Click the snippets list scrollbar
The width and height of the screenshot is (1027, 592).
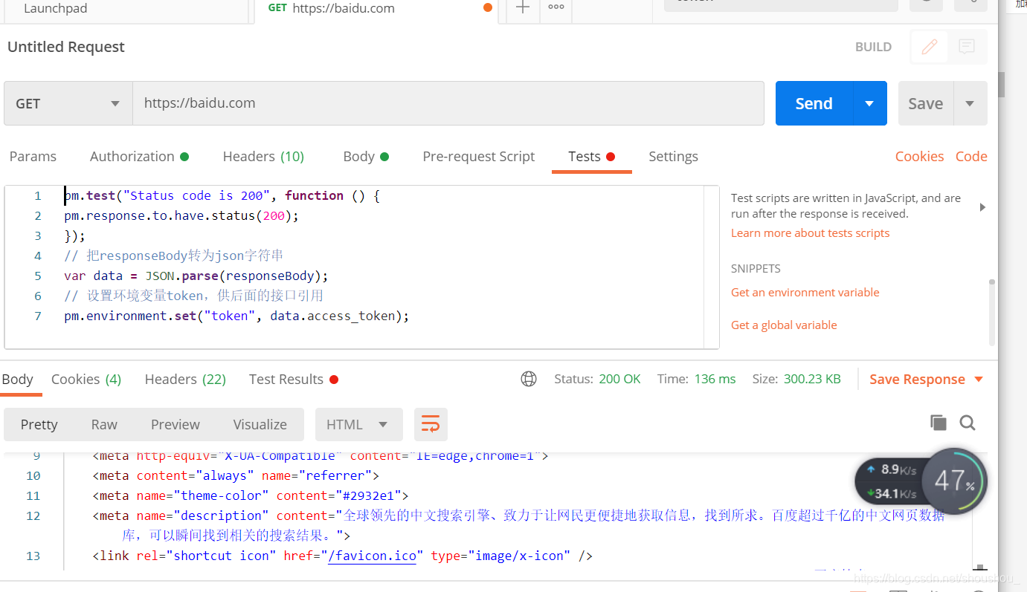(992, 312)
